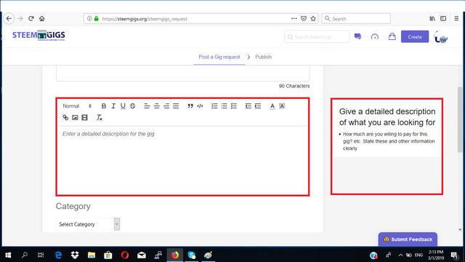
Task: Open Opera browser from the taskbar
Action: click(125, 255)
